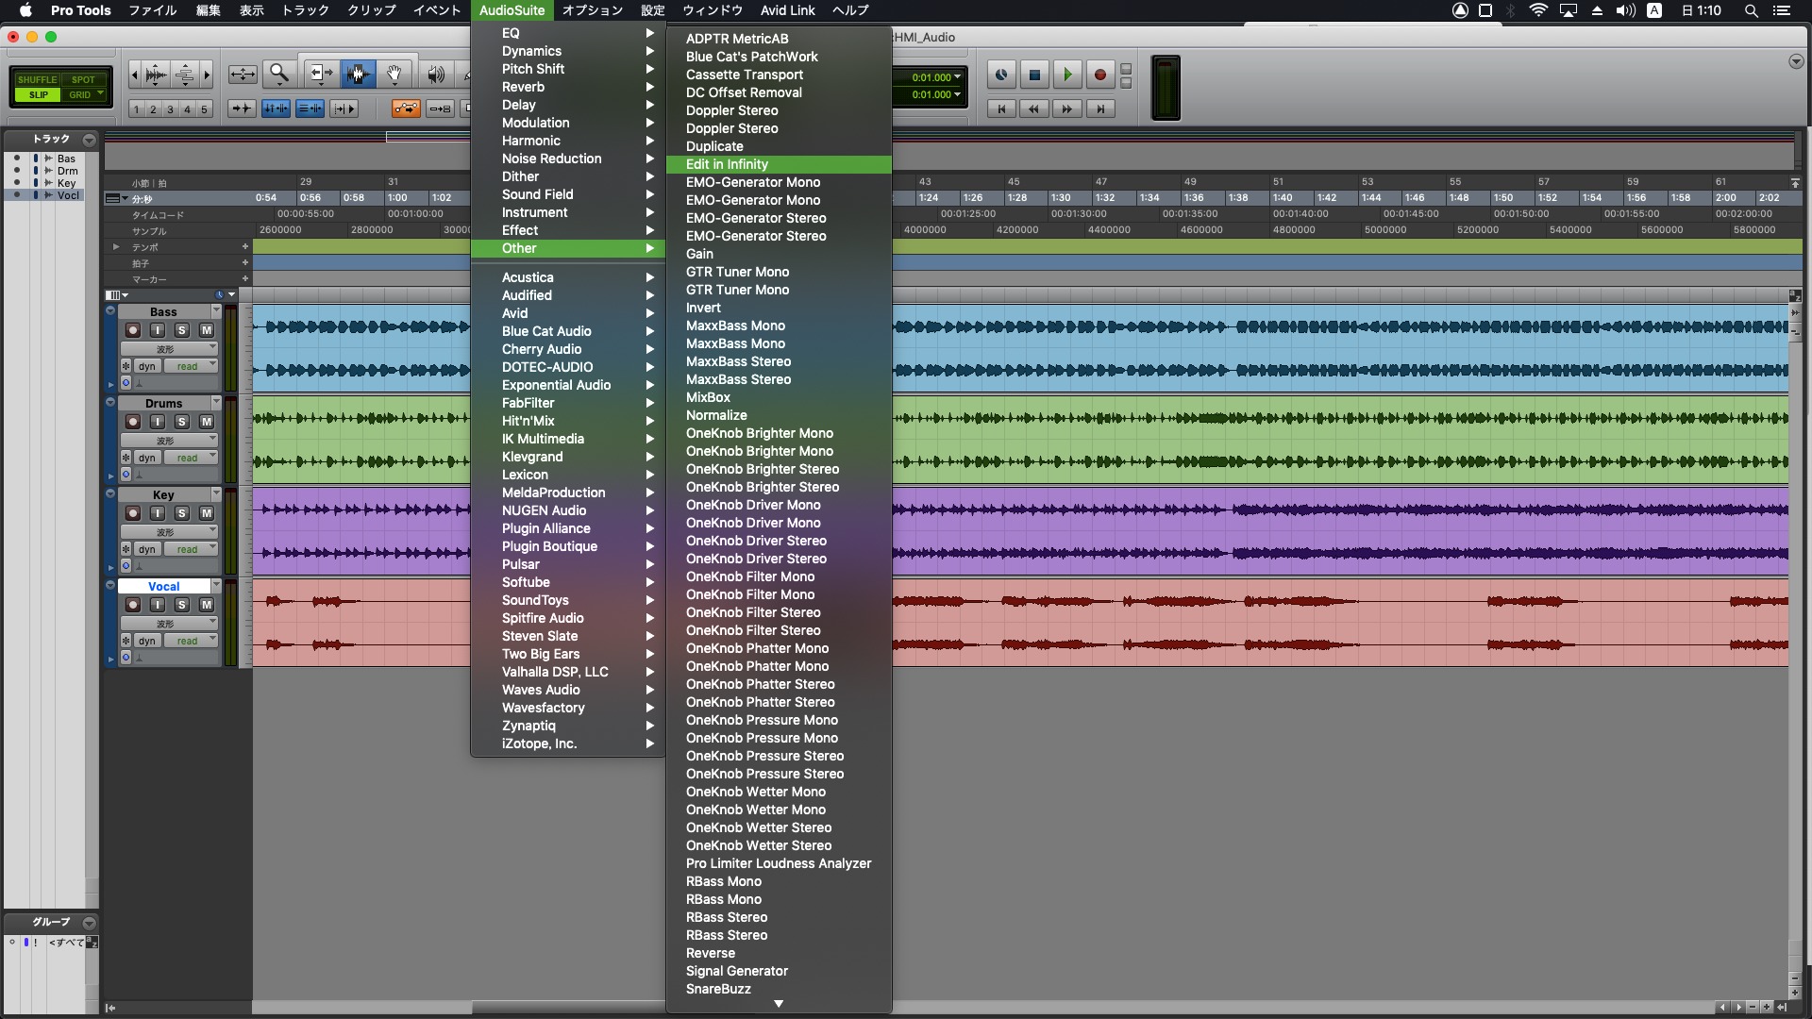Enable Spot edit mode
Image resolution: width=1812 pixels, height=1019 pixels.
(x=83, y=79)
